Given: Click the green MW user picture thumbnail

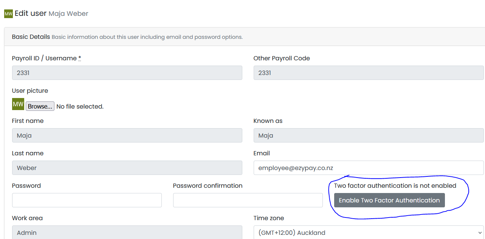Looking at the screenshot, I should (x=18, y=104).
